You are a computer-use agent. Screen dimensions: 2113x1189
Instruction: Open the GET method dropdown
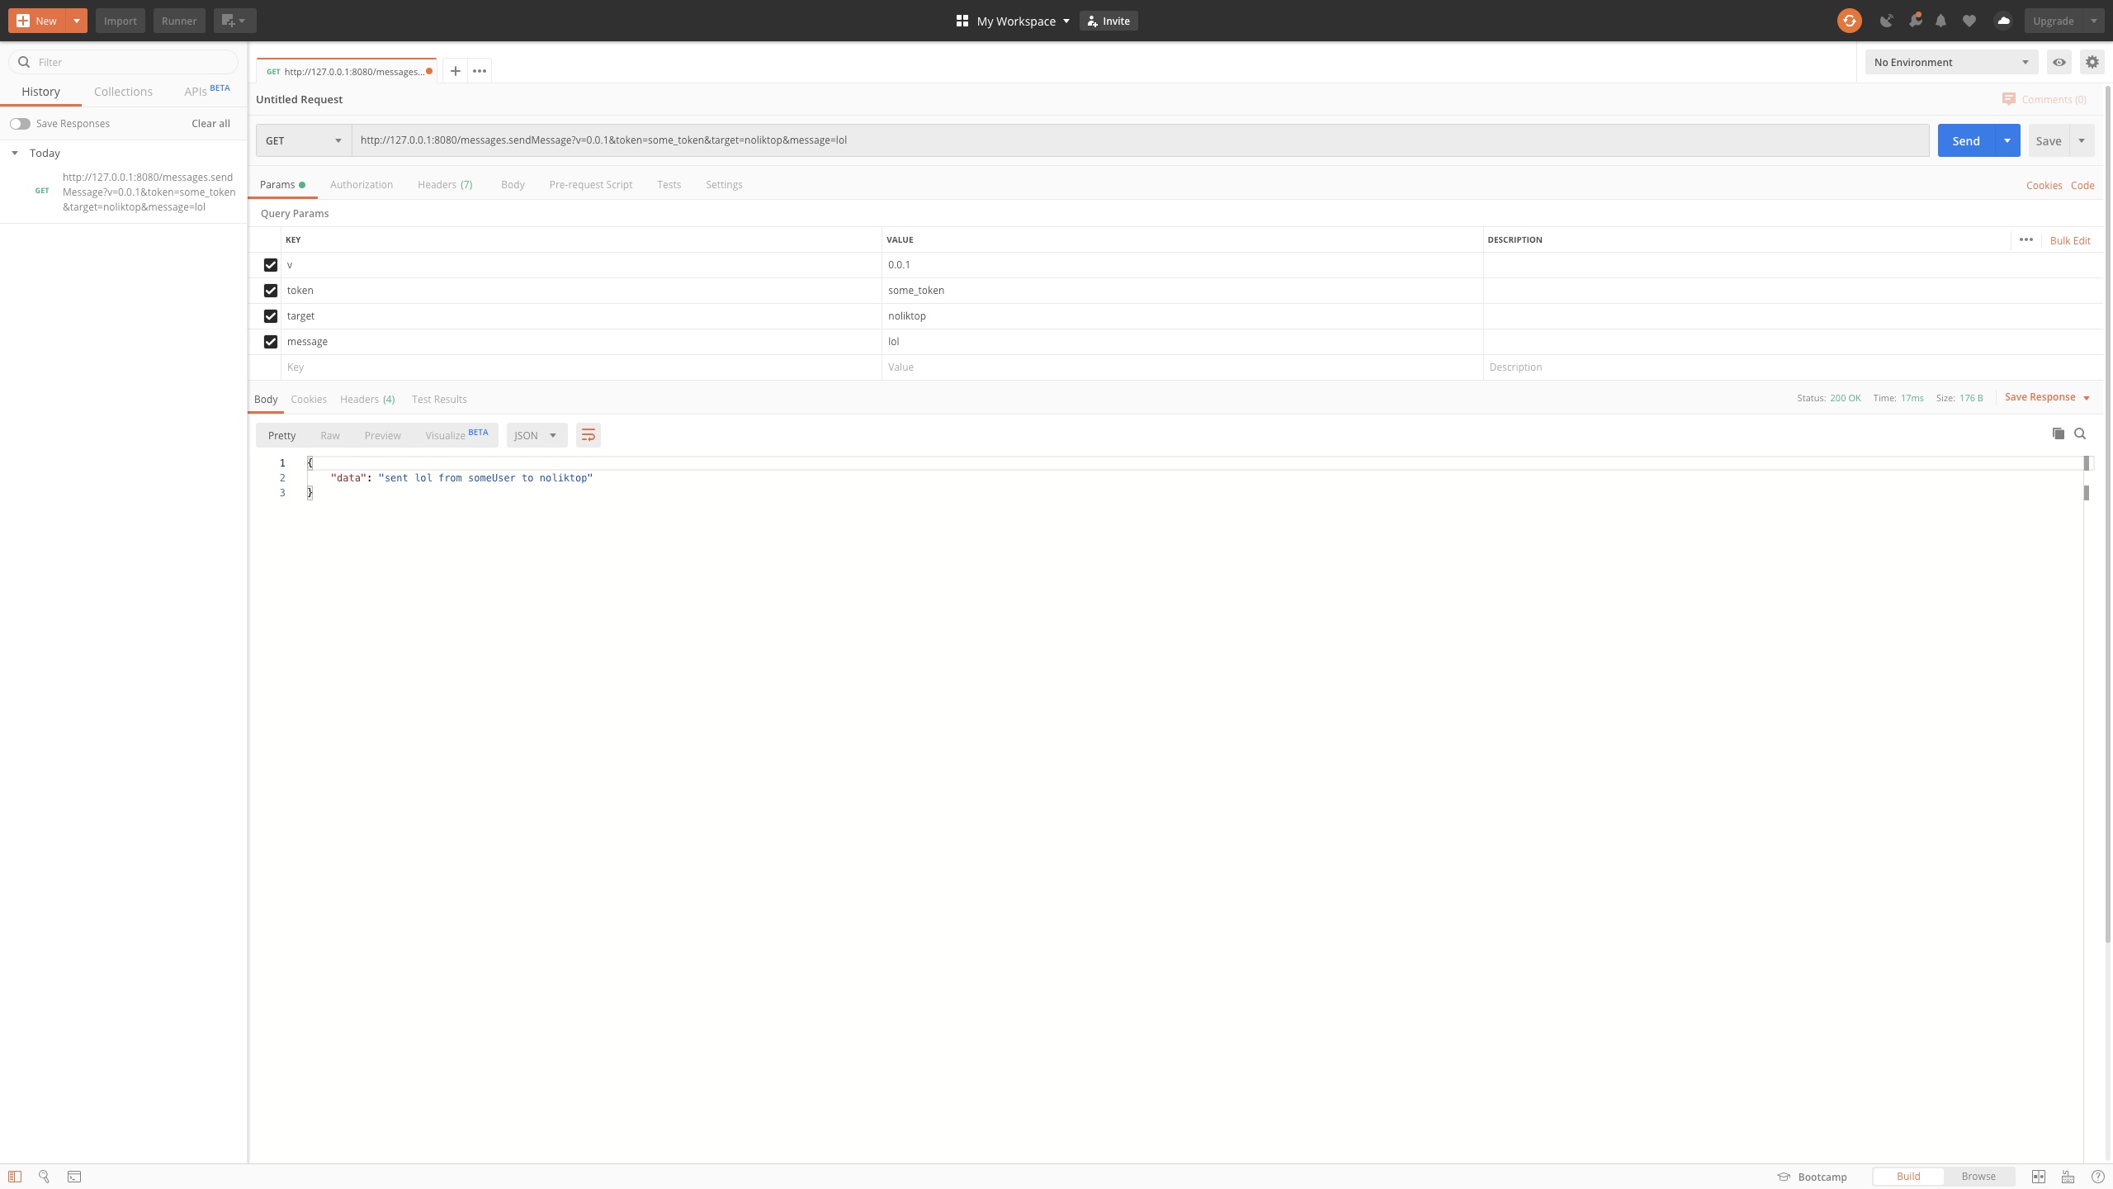tap(303, 140)
